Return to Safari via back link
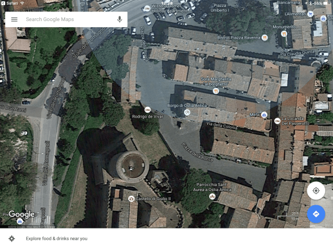Image resolution: width=333 pixels, height=249 pixels. point(10,3)
